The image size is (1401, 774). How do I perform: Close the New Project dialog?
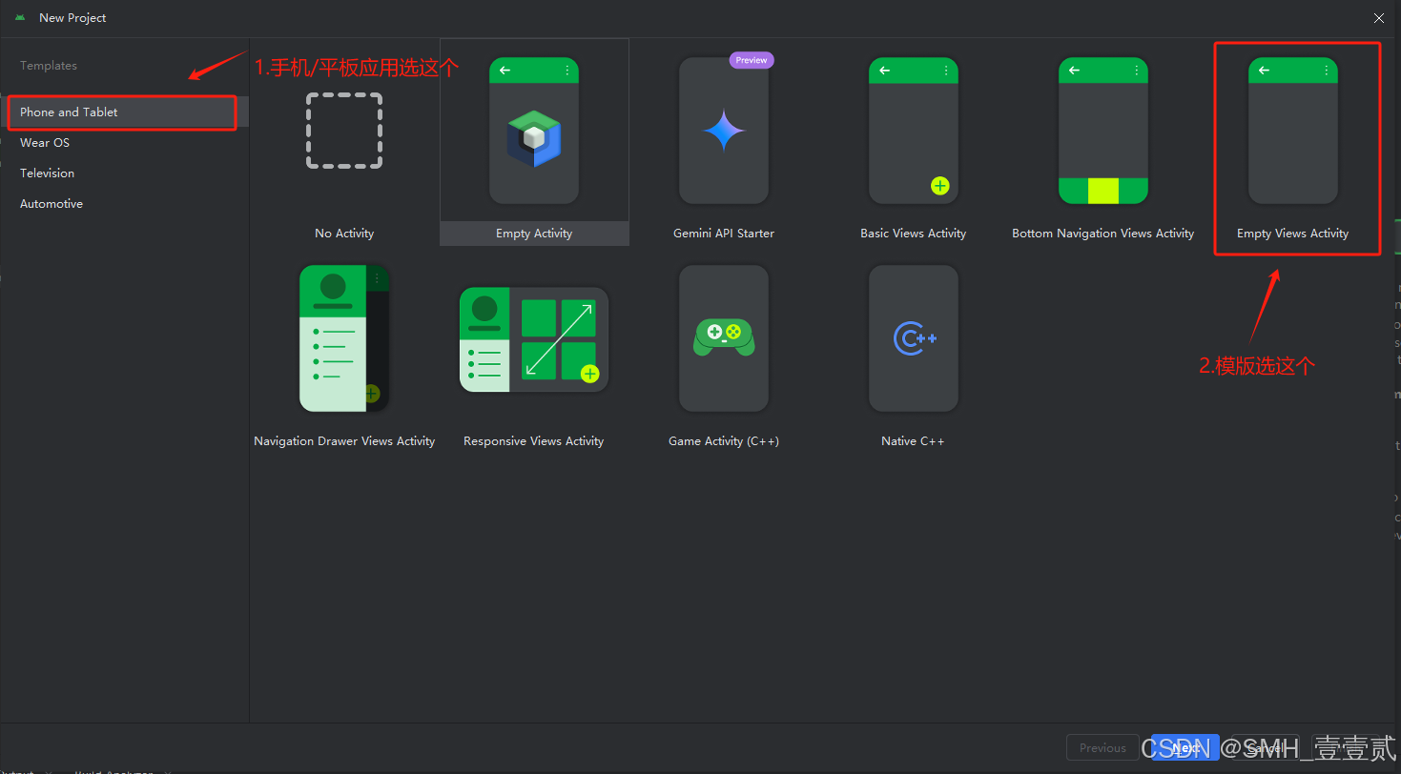pyautogui.click(x=1379, y=18)
